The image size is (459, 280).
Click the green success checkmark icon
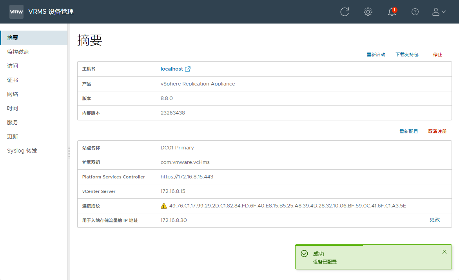pyautogui.click(x=304, y=254)
